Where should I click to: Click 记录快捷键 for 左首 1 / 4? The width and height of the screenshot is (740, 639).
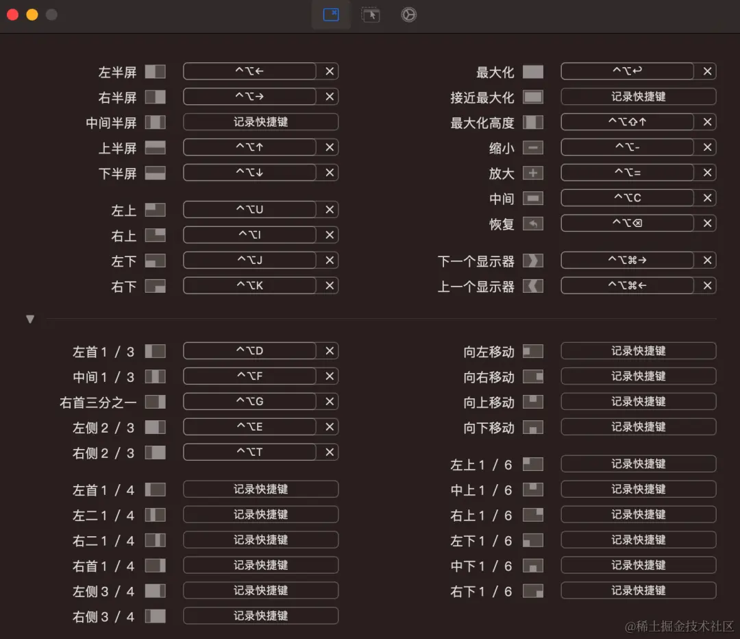pos(260,489)
